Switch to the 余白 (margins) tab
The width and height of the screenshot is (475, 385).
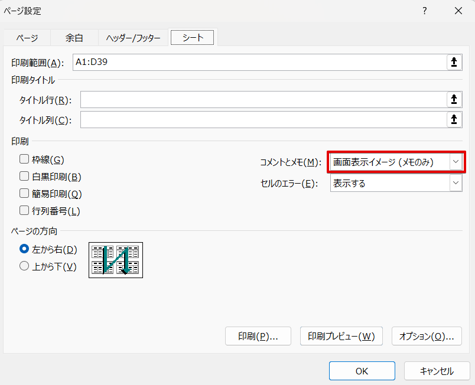[x=73, y=37]
